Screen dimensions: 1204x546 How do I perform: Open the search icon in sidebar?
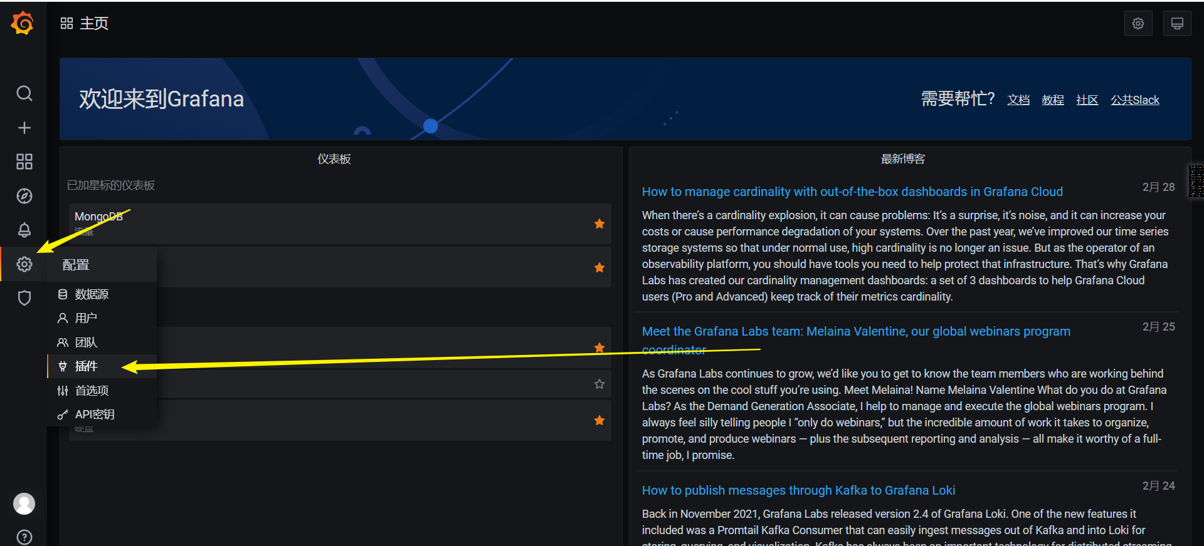[x=24, y=94]
